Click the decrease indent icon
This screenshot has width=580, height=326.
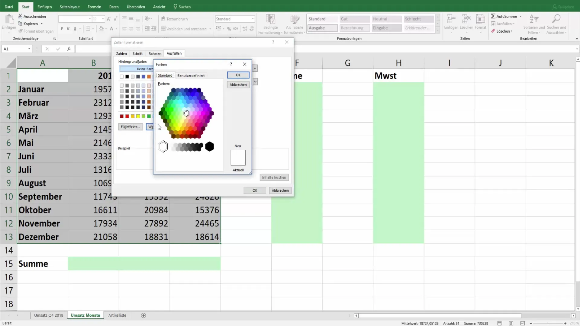point(147,29)
